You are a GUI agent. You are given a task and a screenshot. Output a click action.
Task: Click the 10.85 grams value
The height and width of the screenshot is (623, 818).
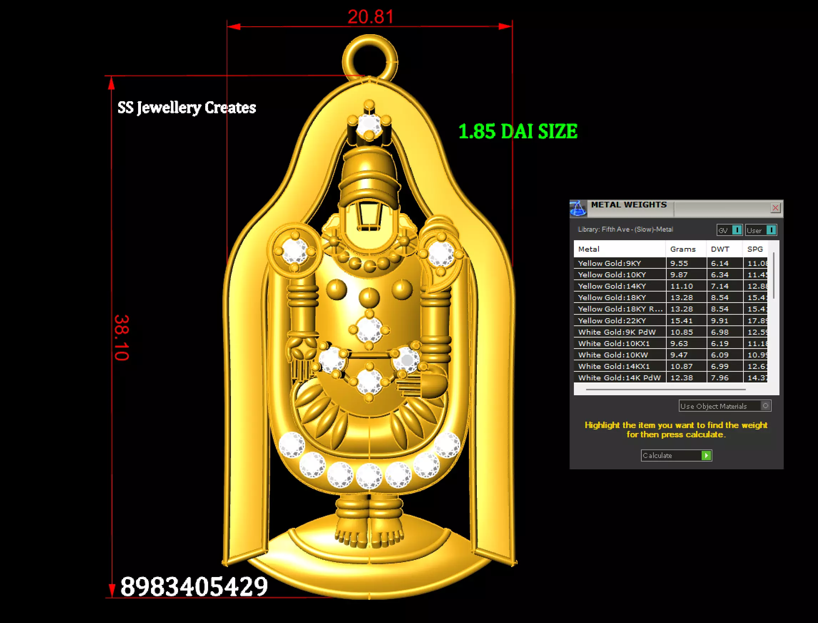681,332
